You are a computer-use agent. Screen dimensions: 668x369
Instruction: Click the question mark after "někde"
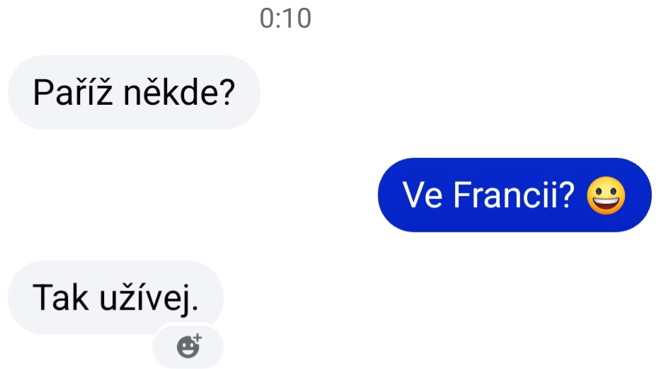point(227,91)
